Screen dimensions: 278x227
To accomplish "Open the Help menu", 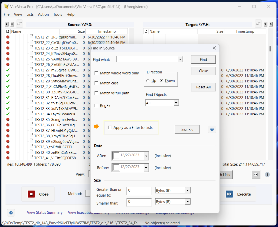I will [70, 14].
